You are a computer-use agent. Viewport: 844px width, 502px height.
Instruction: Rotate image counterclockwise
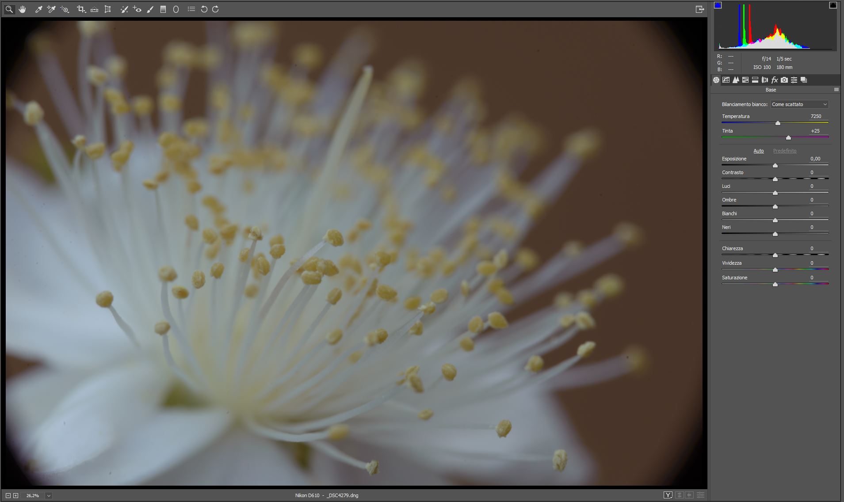point(204,9)
